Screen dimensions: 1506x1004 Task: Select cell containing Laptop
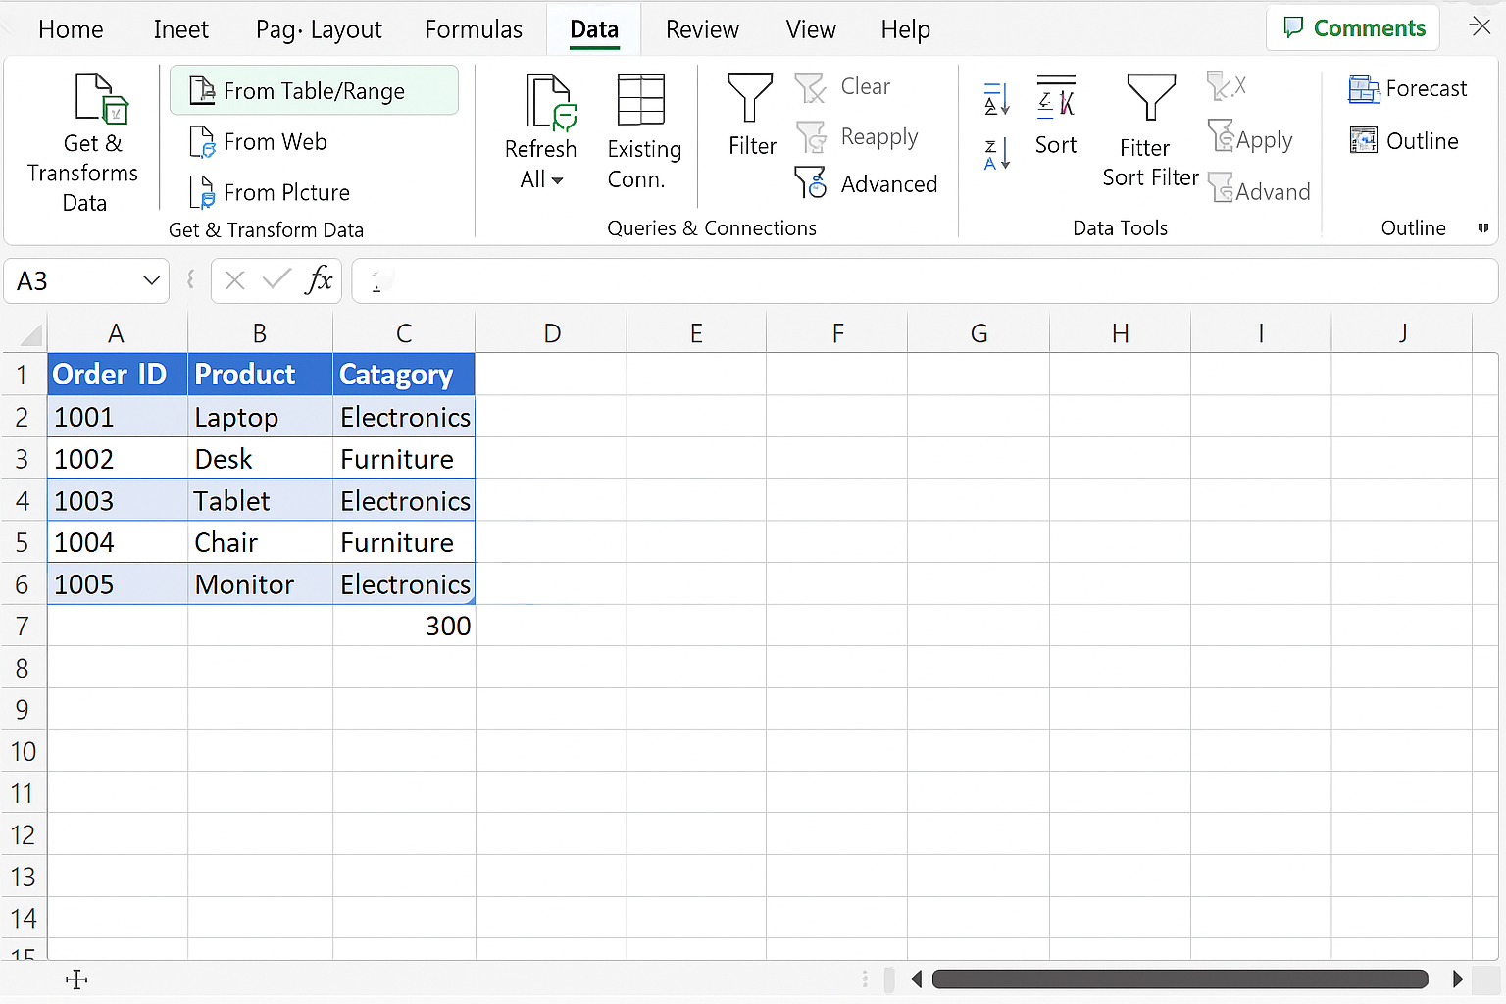click(260, 417)
